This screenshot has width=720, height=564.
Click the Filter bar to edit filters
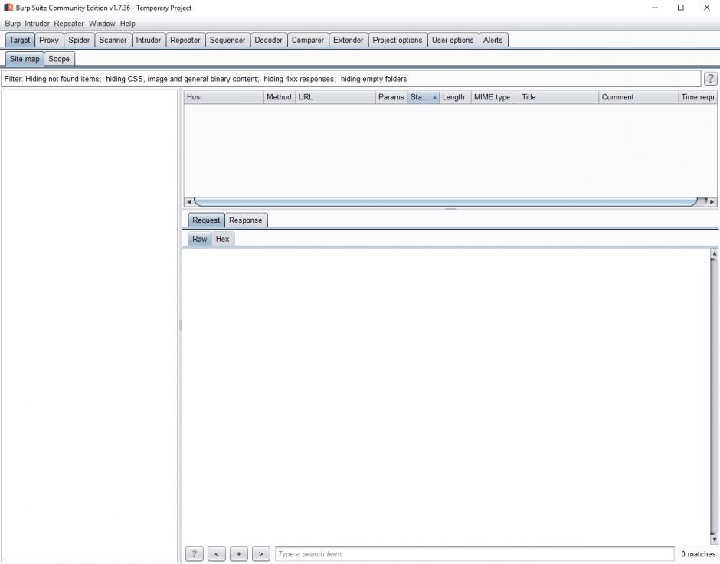pyautogui.click(x=352, y=79)
